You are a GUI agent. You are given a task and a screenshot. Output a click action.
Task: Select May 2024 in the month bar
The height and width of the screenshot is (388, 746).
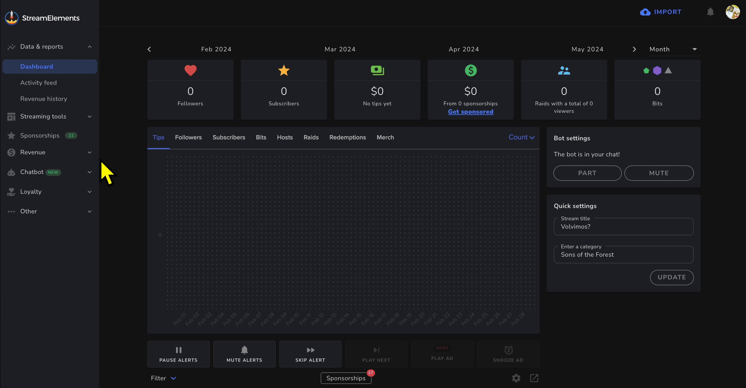pos(587,49)
